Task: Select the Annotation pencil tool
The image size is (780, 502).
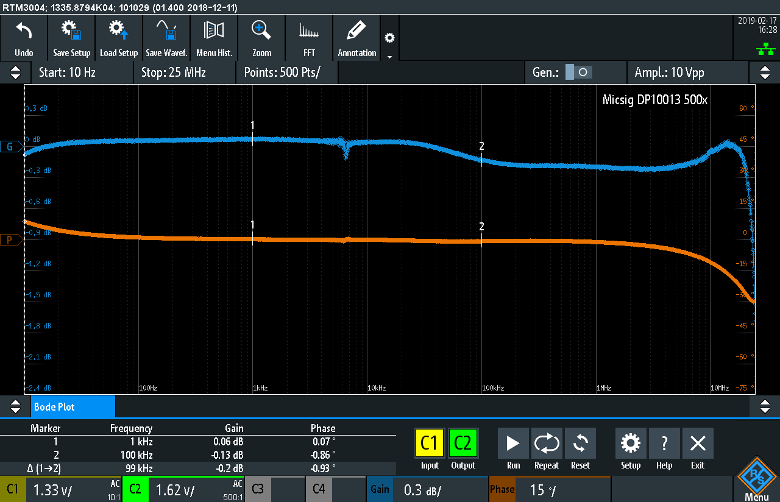Action: [x=356, y=38]
